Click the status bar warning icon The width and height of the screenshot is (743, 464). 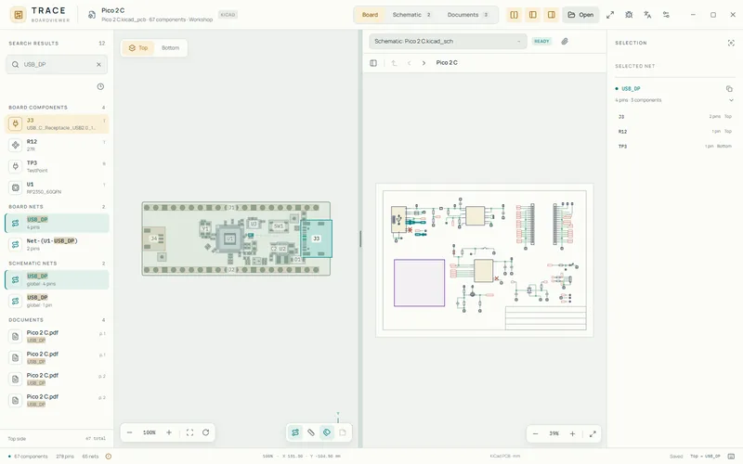[x=109, y=457]
